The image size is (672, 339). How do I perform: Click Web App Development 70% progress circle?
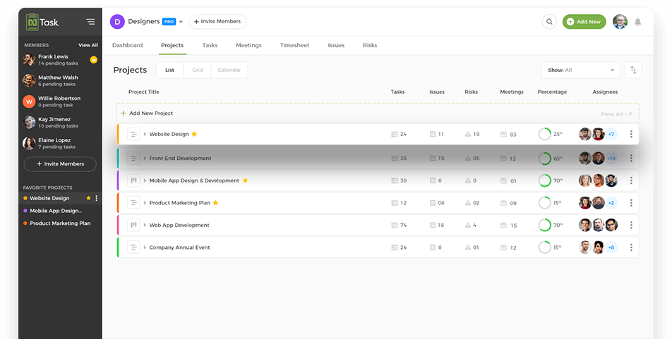point(545,225)
